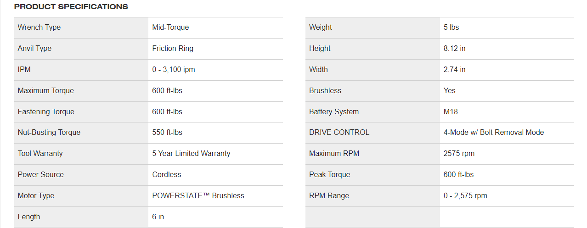Select the Maximum Torque label
Screen dimensions: 587x228
[x=45, y=91]
